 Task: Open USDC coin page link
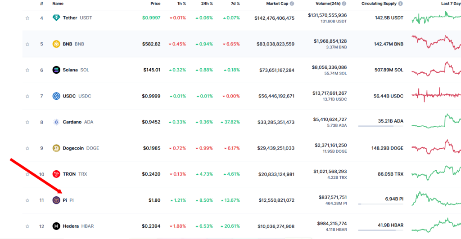click(77, 96)
